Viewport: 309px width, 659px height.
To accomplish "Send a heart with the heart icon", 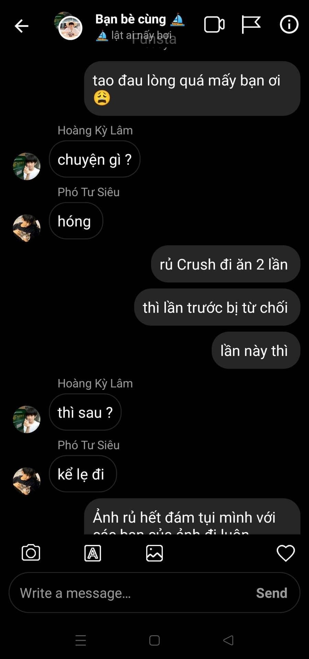I will pyautogui.click(x=286, y=553).
